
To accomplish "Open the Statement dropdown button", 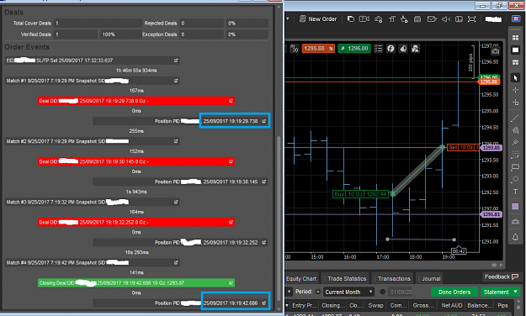I will click(500, 292).
